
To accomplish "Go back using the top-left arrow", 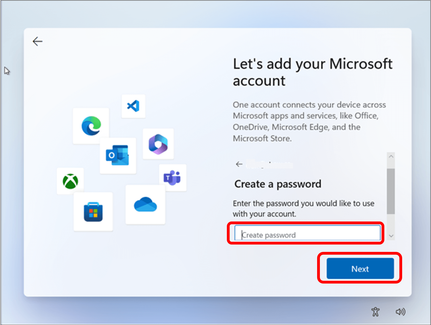I will 37,41.
